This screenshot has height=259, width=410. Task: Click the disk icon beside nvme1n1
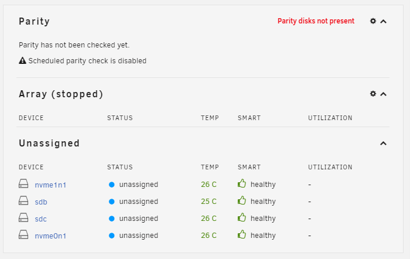pyautogui.click(x=23, y=183)
